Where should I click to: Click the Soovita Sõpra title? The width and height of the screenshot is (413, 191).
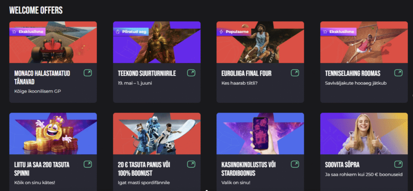coord(342,165)
